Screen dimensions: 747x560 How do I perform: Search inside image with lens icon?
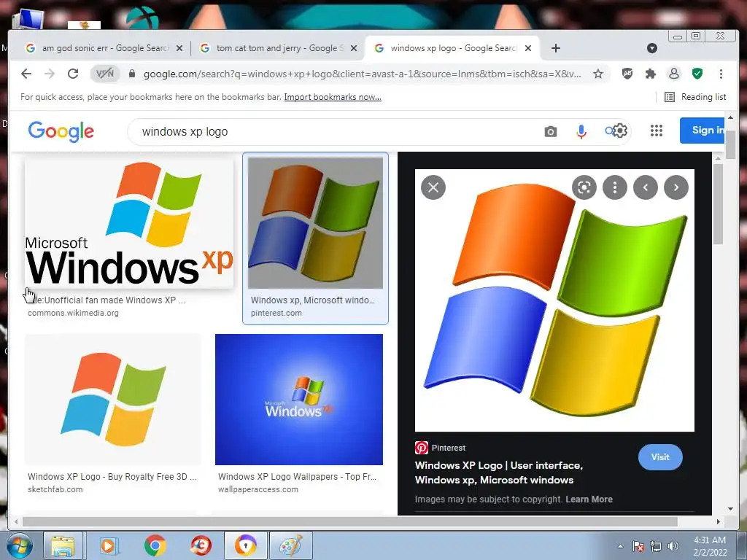pyautogui.click(x=584, y=187)
